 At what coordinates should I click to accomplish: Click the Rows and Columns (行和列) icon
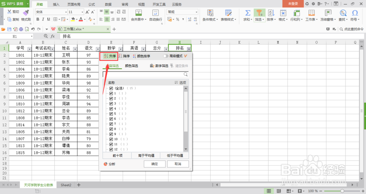296,12
